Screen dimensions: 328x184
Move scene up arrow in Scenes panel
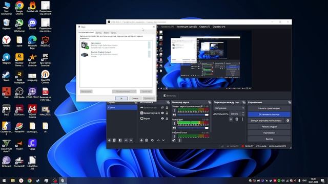point(126,141)
